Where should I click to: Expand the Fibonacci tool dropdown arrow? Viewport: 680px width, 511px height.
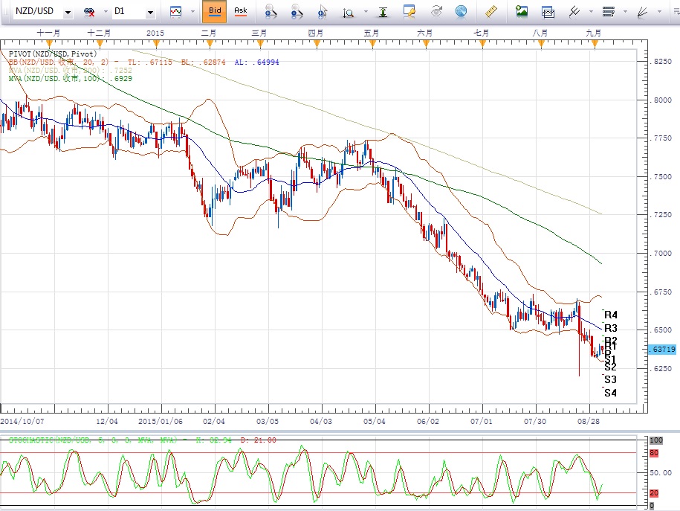(625, 12)
